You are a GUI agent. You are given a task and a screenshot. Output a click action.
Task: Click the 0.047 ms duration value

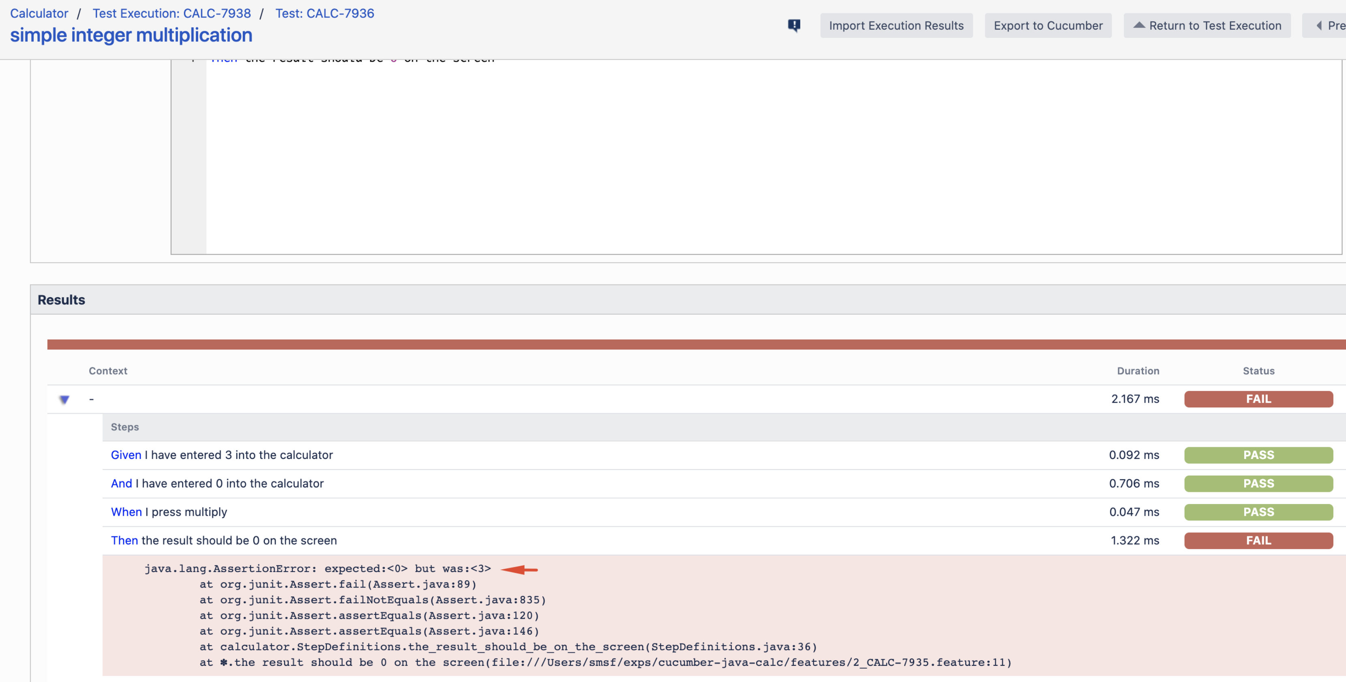1134,512
